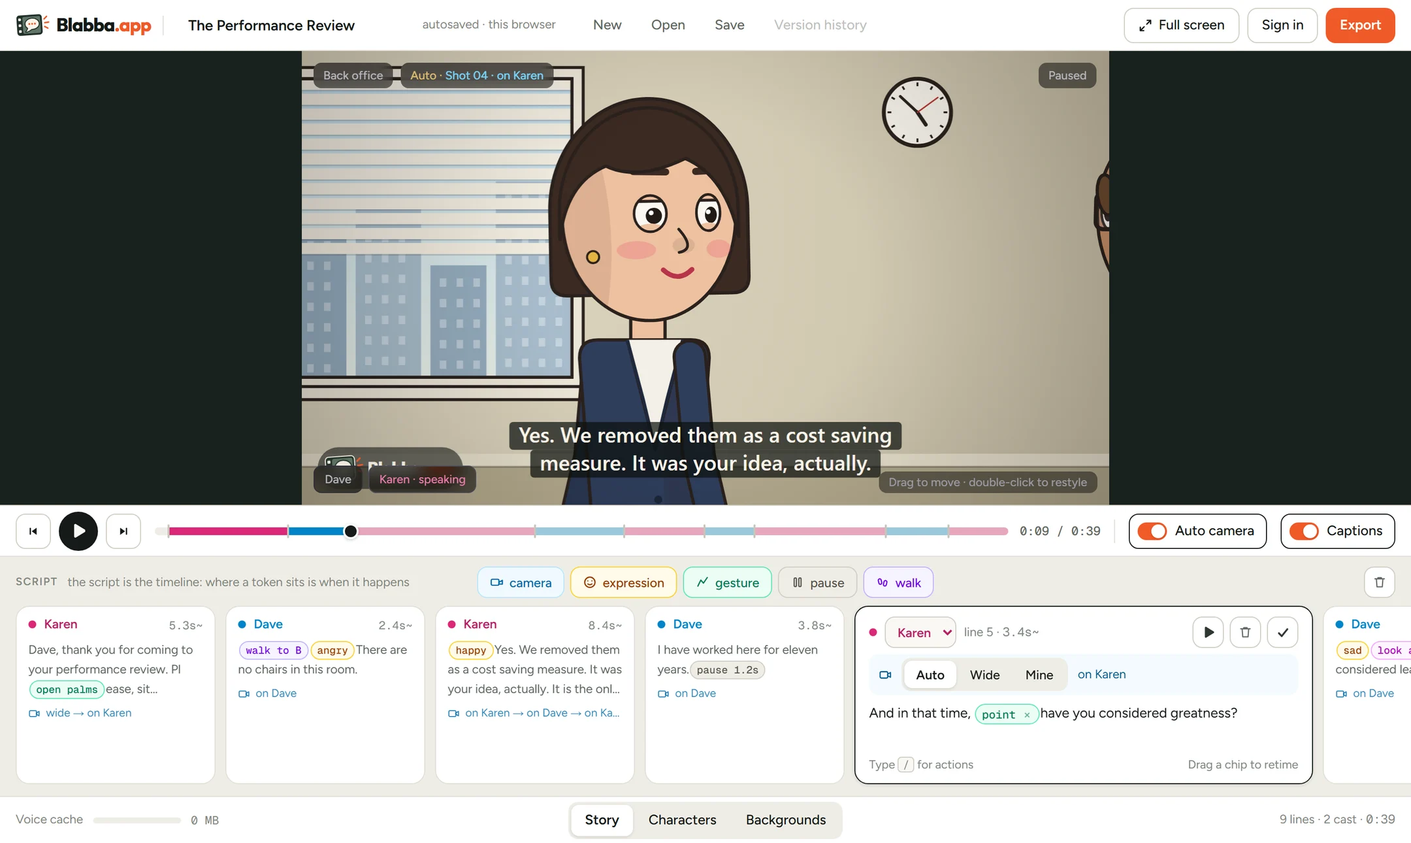Click the on-screen caption text

coord(705,450)
